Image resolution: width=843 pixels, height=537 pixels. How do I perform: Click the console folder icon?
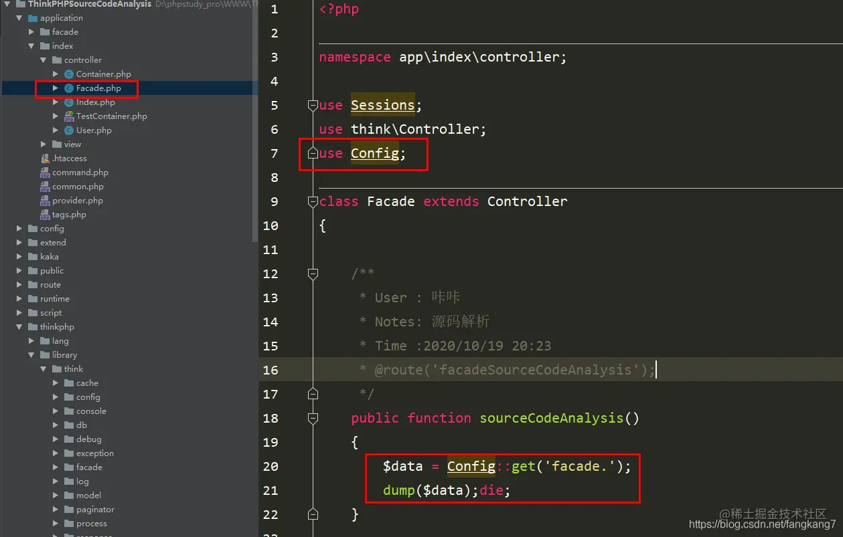point(69,411)
